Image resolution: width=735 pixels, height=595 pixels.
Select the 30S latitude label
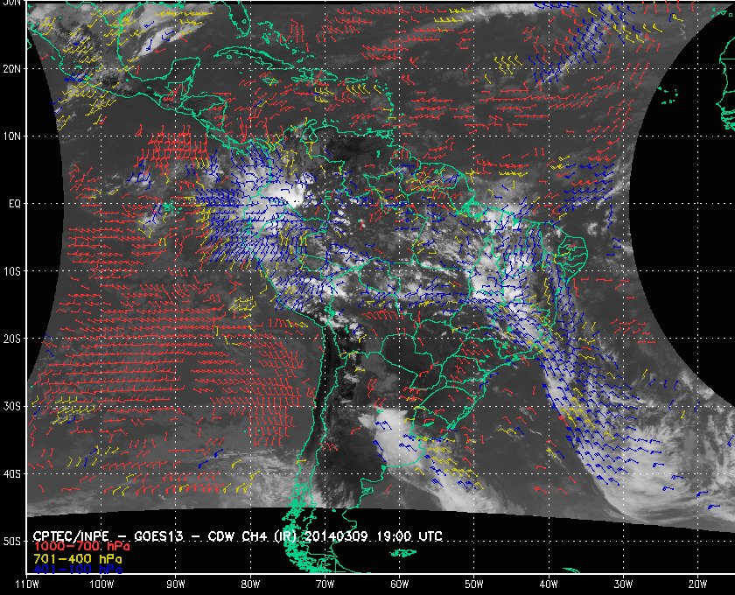(12, 406)
